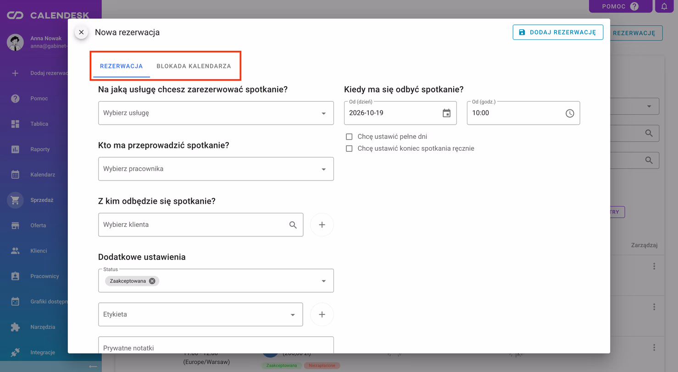
Task: Click the Dodaj rezerwację save button
Action: [558, 32]
